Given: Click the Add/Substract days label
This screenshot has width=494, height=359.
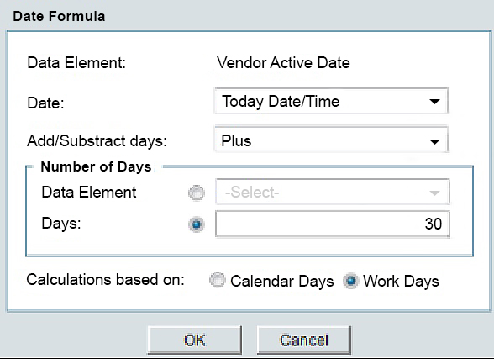Looking at the screenshot, I should click(97, 140).
